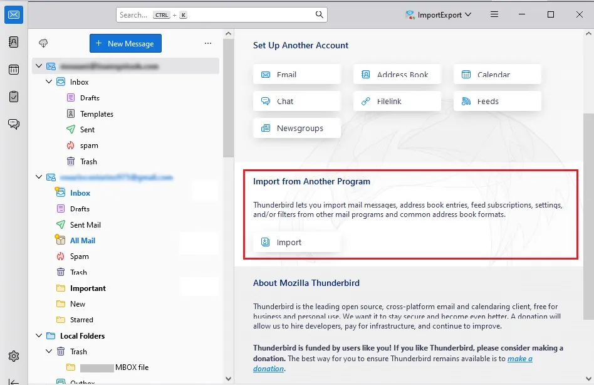Open the Chat space
Image resolution: width=594 pixels, height=385 pixels.
tap(14, 124)
